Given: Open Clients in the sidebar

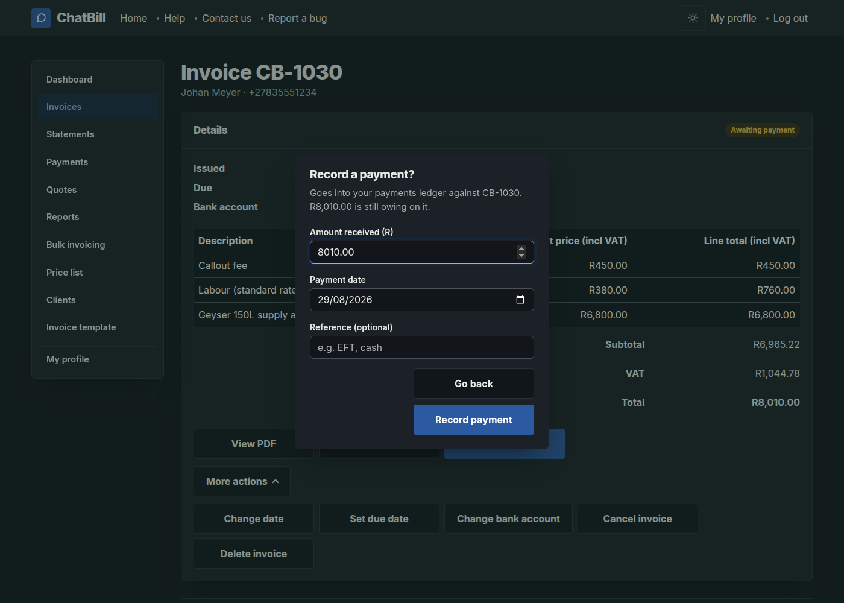Looking at the screenshot, I should tap(98, 300).
